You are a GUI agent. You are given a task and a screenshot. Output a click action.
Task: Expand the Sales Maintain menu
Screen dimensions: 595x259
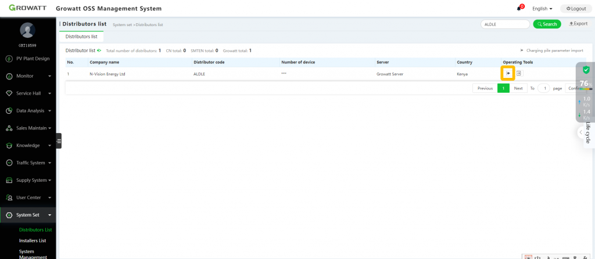[28, 128]
